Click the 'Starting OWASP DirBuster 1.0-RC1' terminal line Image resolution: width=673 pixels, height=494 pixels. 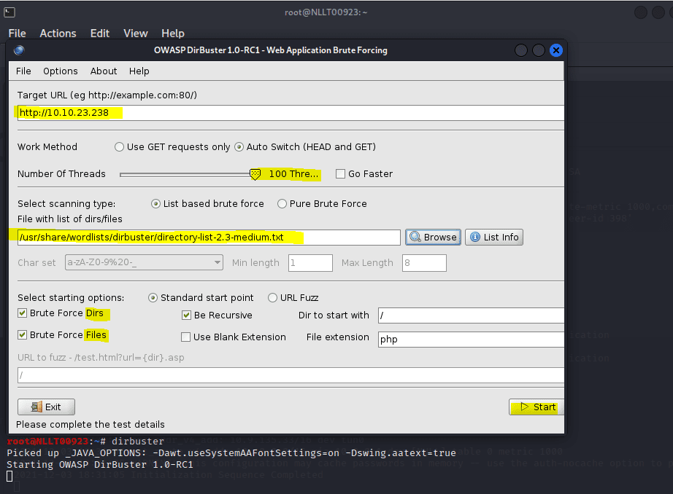point(100,464)
